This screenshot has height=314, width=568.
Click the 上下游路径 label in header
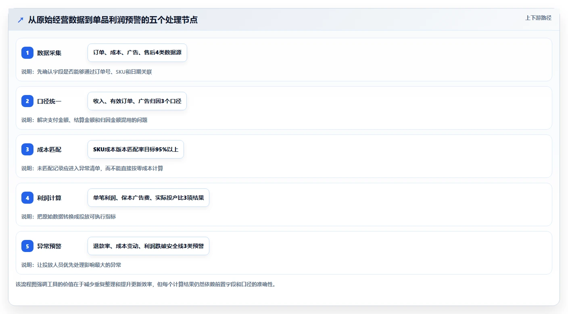tap(538, 18)
